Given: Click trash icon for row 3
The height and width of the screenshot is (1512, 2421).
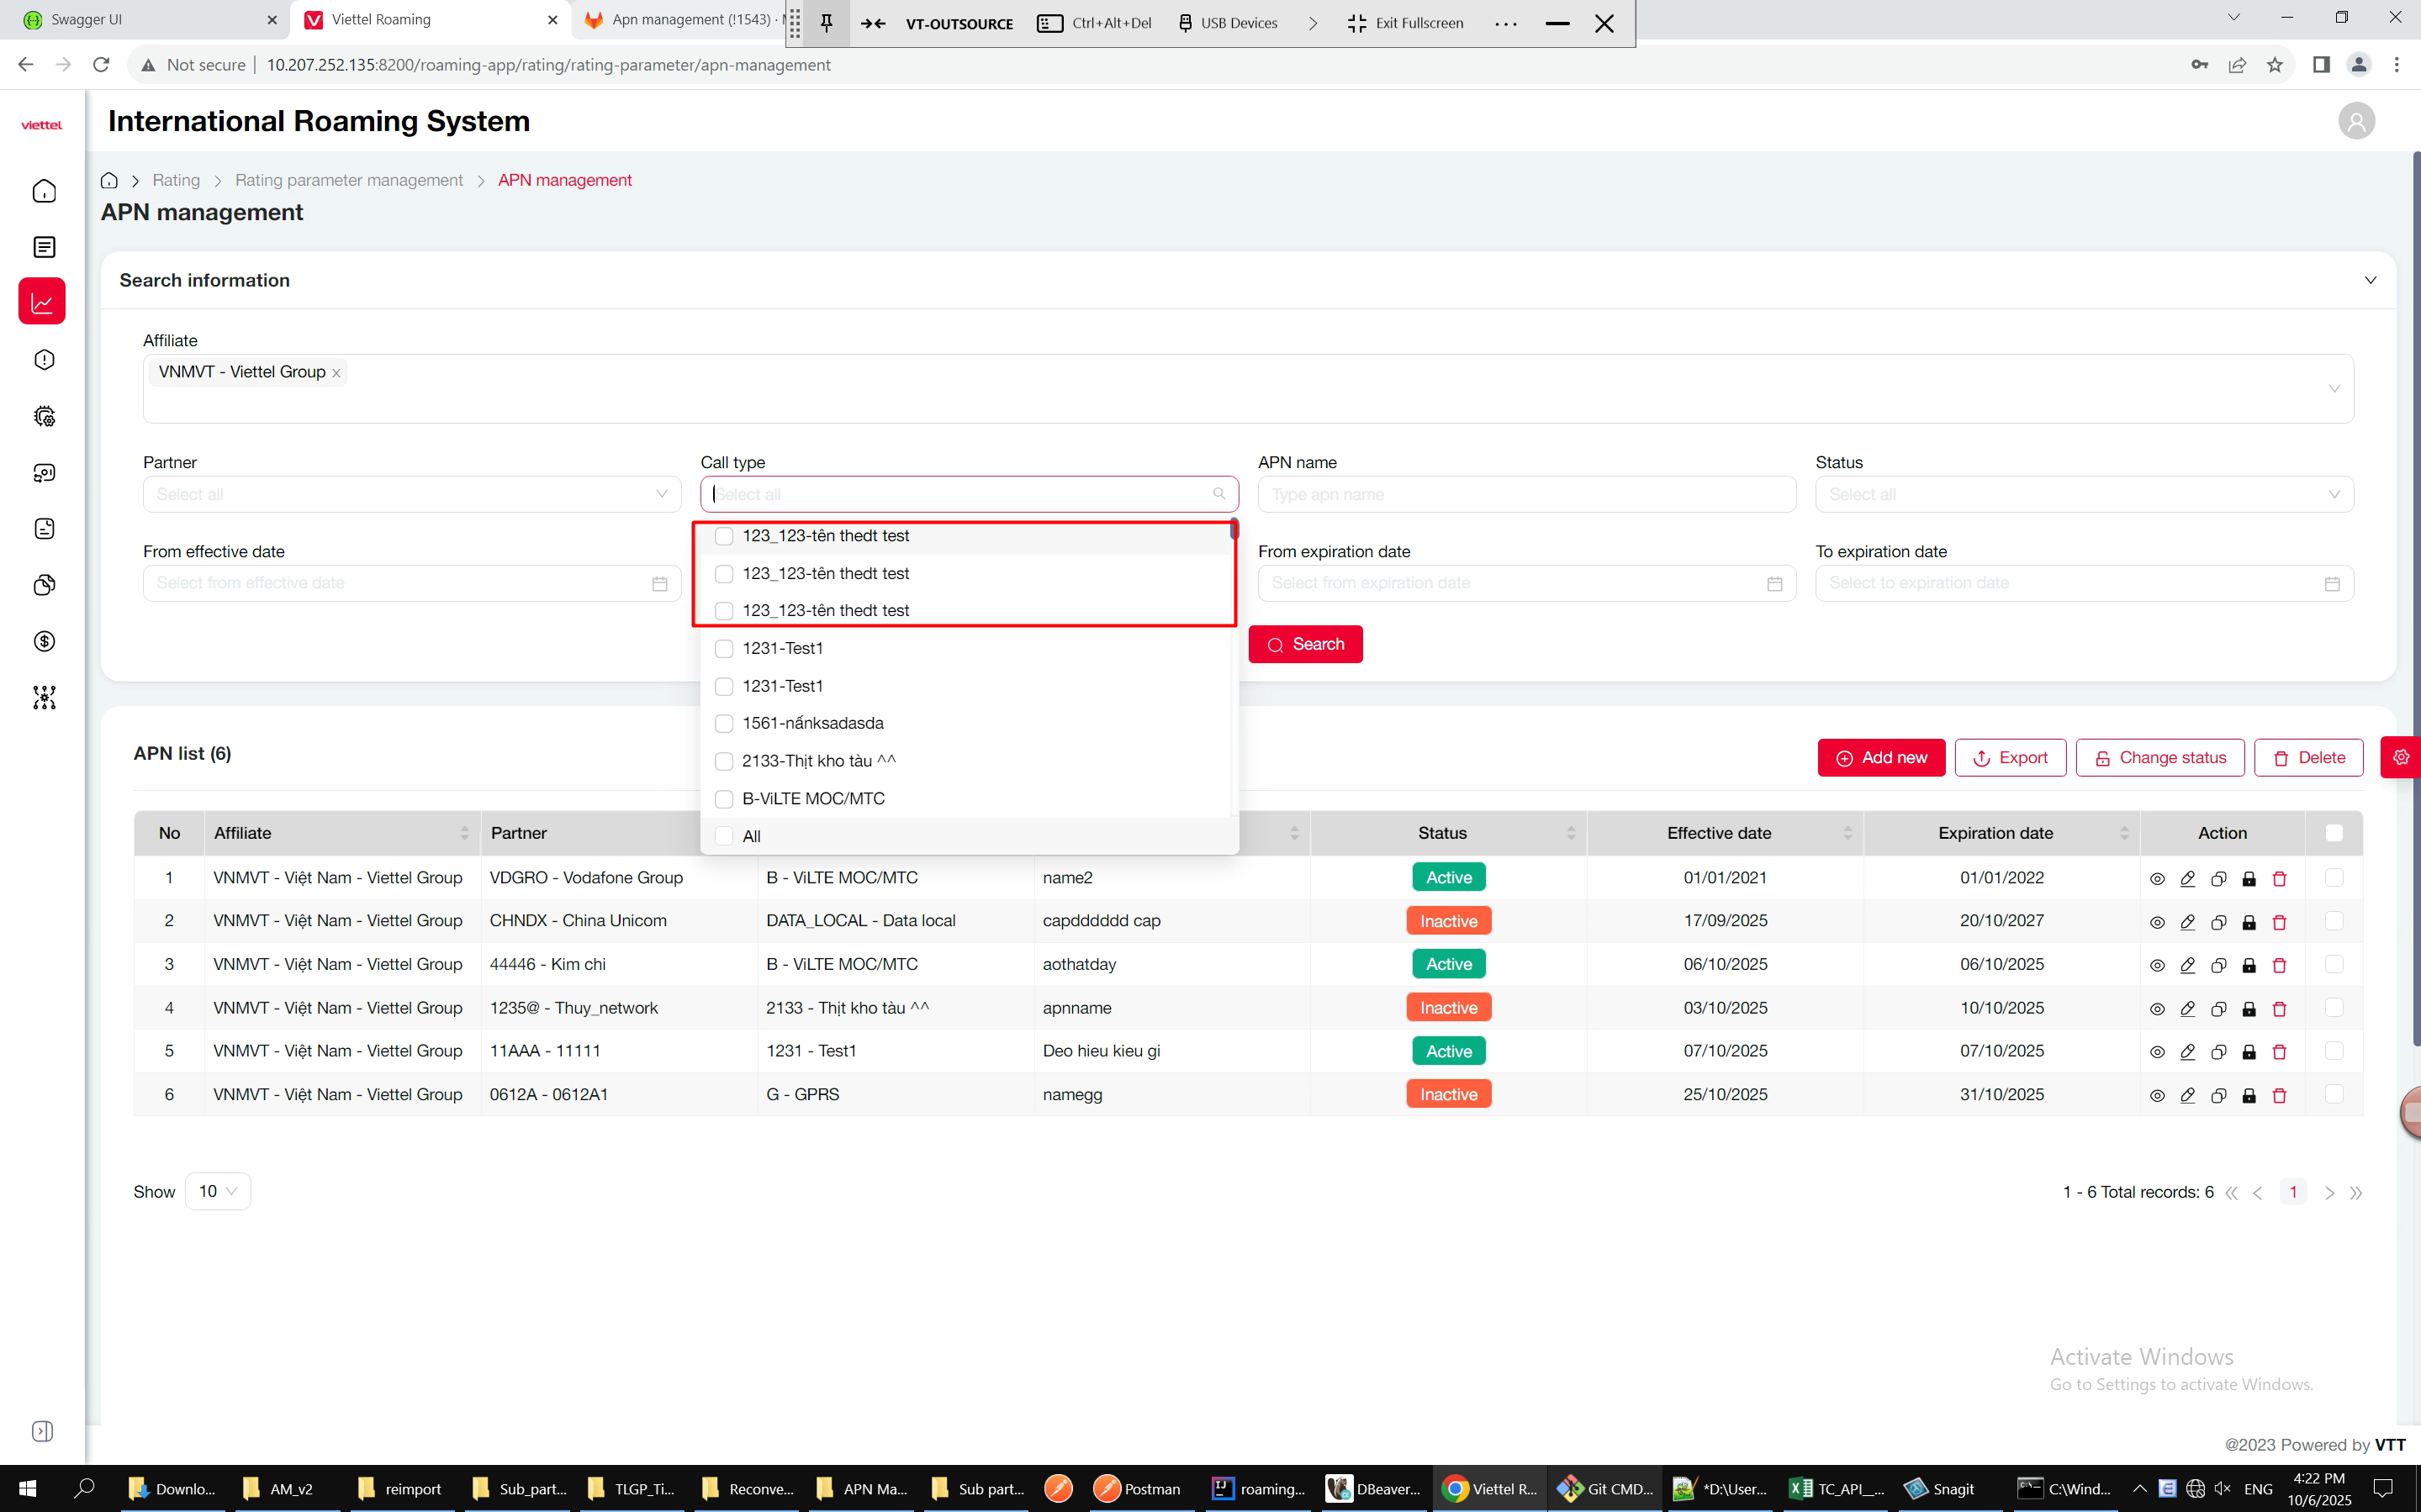Looking at the screenshot, I should pyautogui.click(x=2279, y=965).
